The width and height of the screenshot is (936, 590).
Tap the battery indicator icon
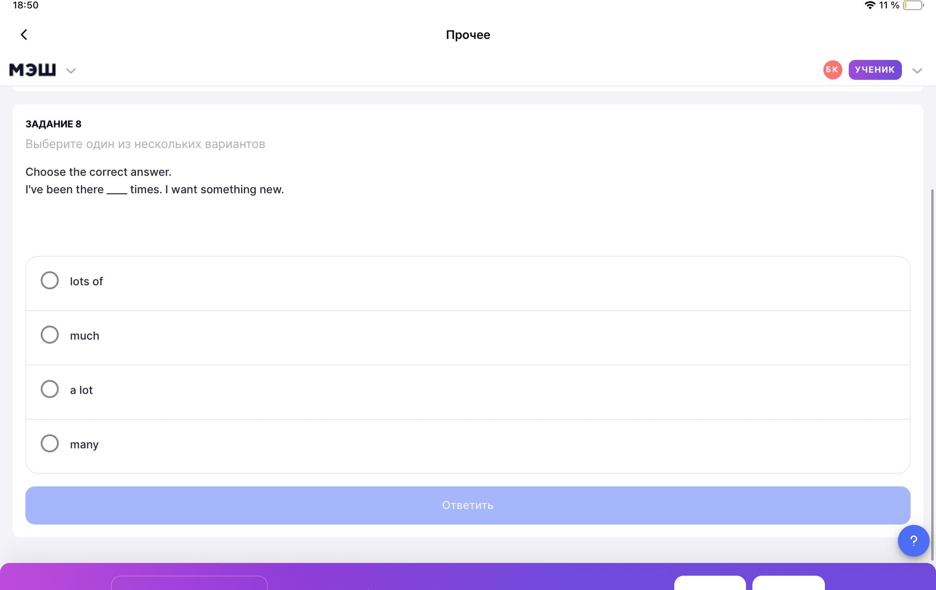[913, 5]
